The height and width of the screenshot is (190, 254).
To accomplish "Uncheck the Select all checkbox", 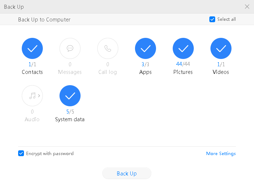I will (x=212, y=19).
